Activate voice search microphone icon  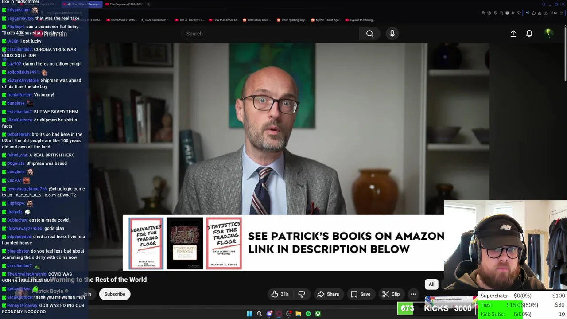[392, 34]
